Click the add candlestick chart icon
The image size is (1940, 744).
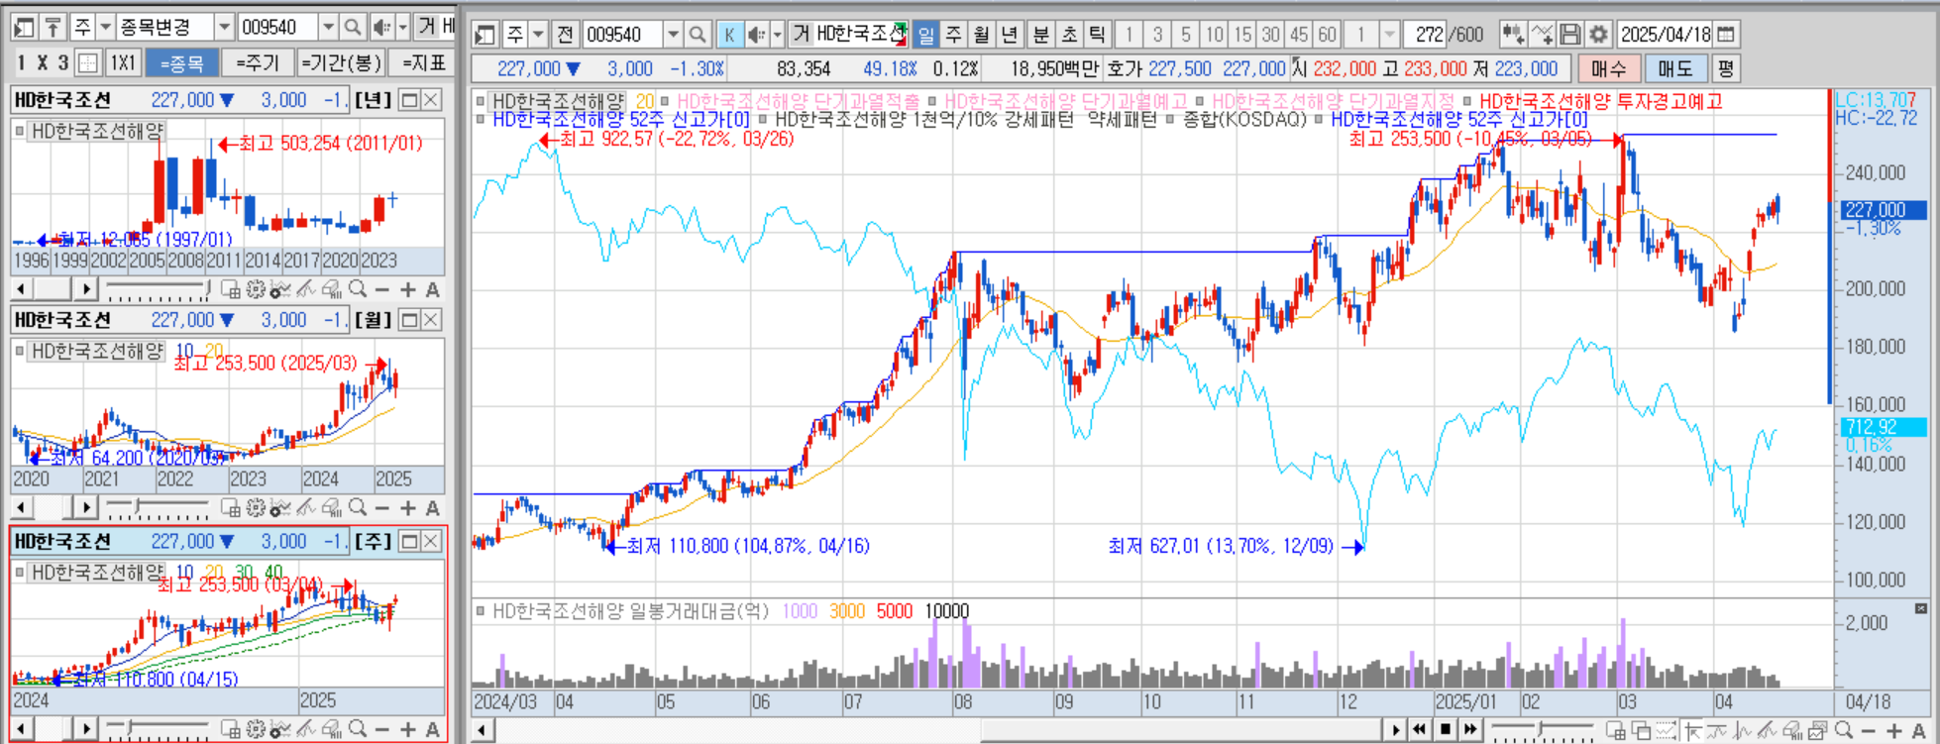pyautogui.click(x=1513, y=35)
